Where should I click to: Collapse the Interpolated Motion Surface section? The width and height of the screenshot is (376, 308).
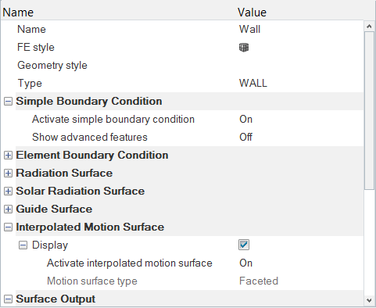pos(8,227)
